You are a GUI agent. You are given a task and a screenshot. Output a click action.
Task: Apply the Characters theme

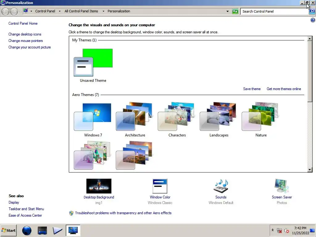pyautogui.click(x=176, y=116)
